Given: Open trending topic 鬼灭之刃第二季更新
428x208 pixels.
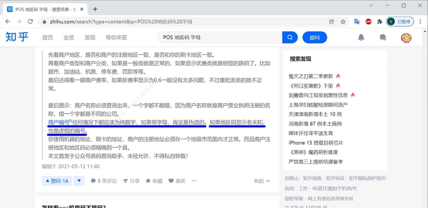Looking at the screenshot, I should (x=311, y=76).
